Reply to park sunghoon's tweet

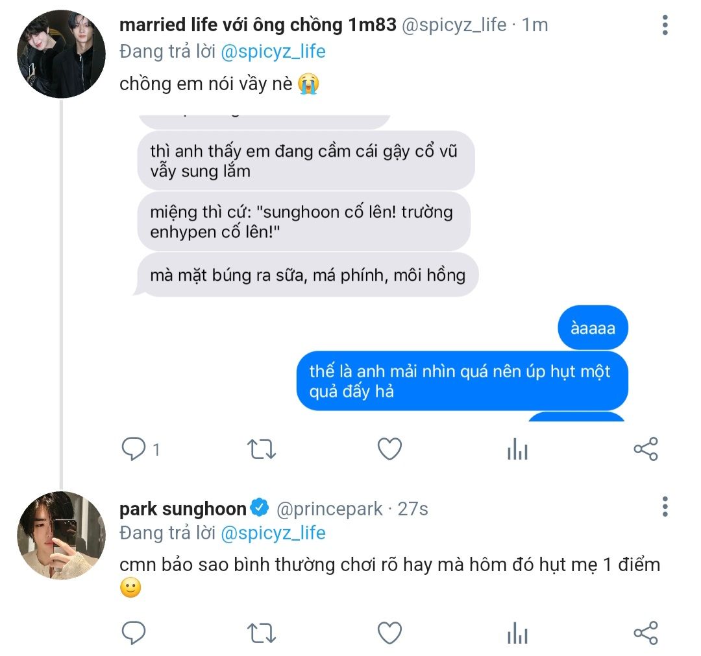click(x=134, y=633)
